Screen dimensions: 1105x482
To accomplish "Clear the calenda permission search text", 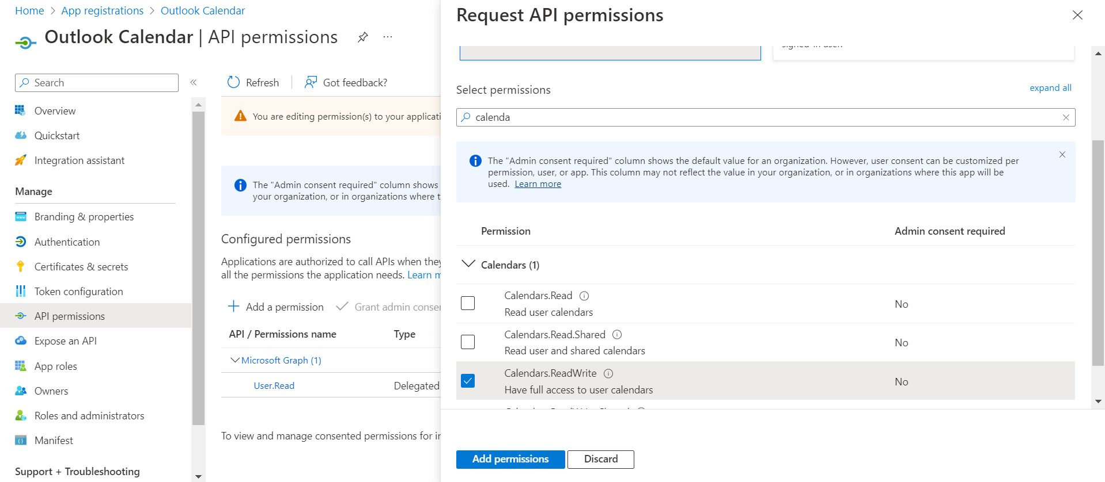I will [x=1066, y=117].
